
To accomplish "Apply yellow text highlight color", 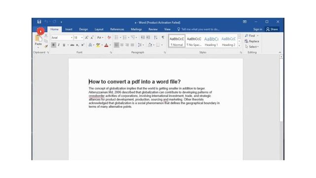I will [x=98, y=45].
